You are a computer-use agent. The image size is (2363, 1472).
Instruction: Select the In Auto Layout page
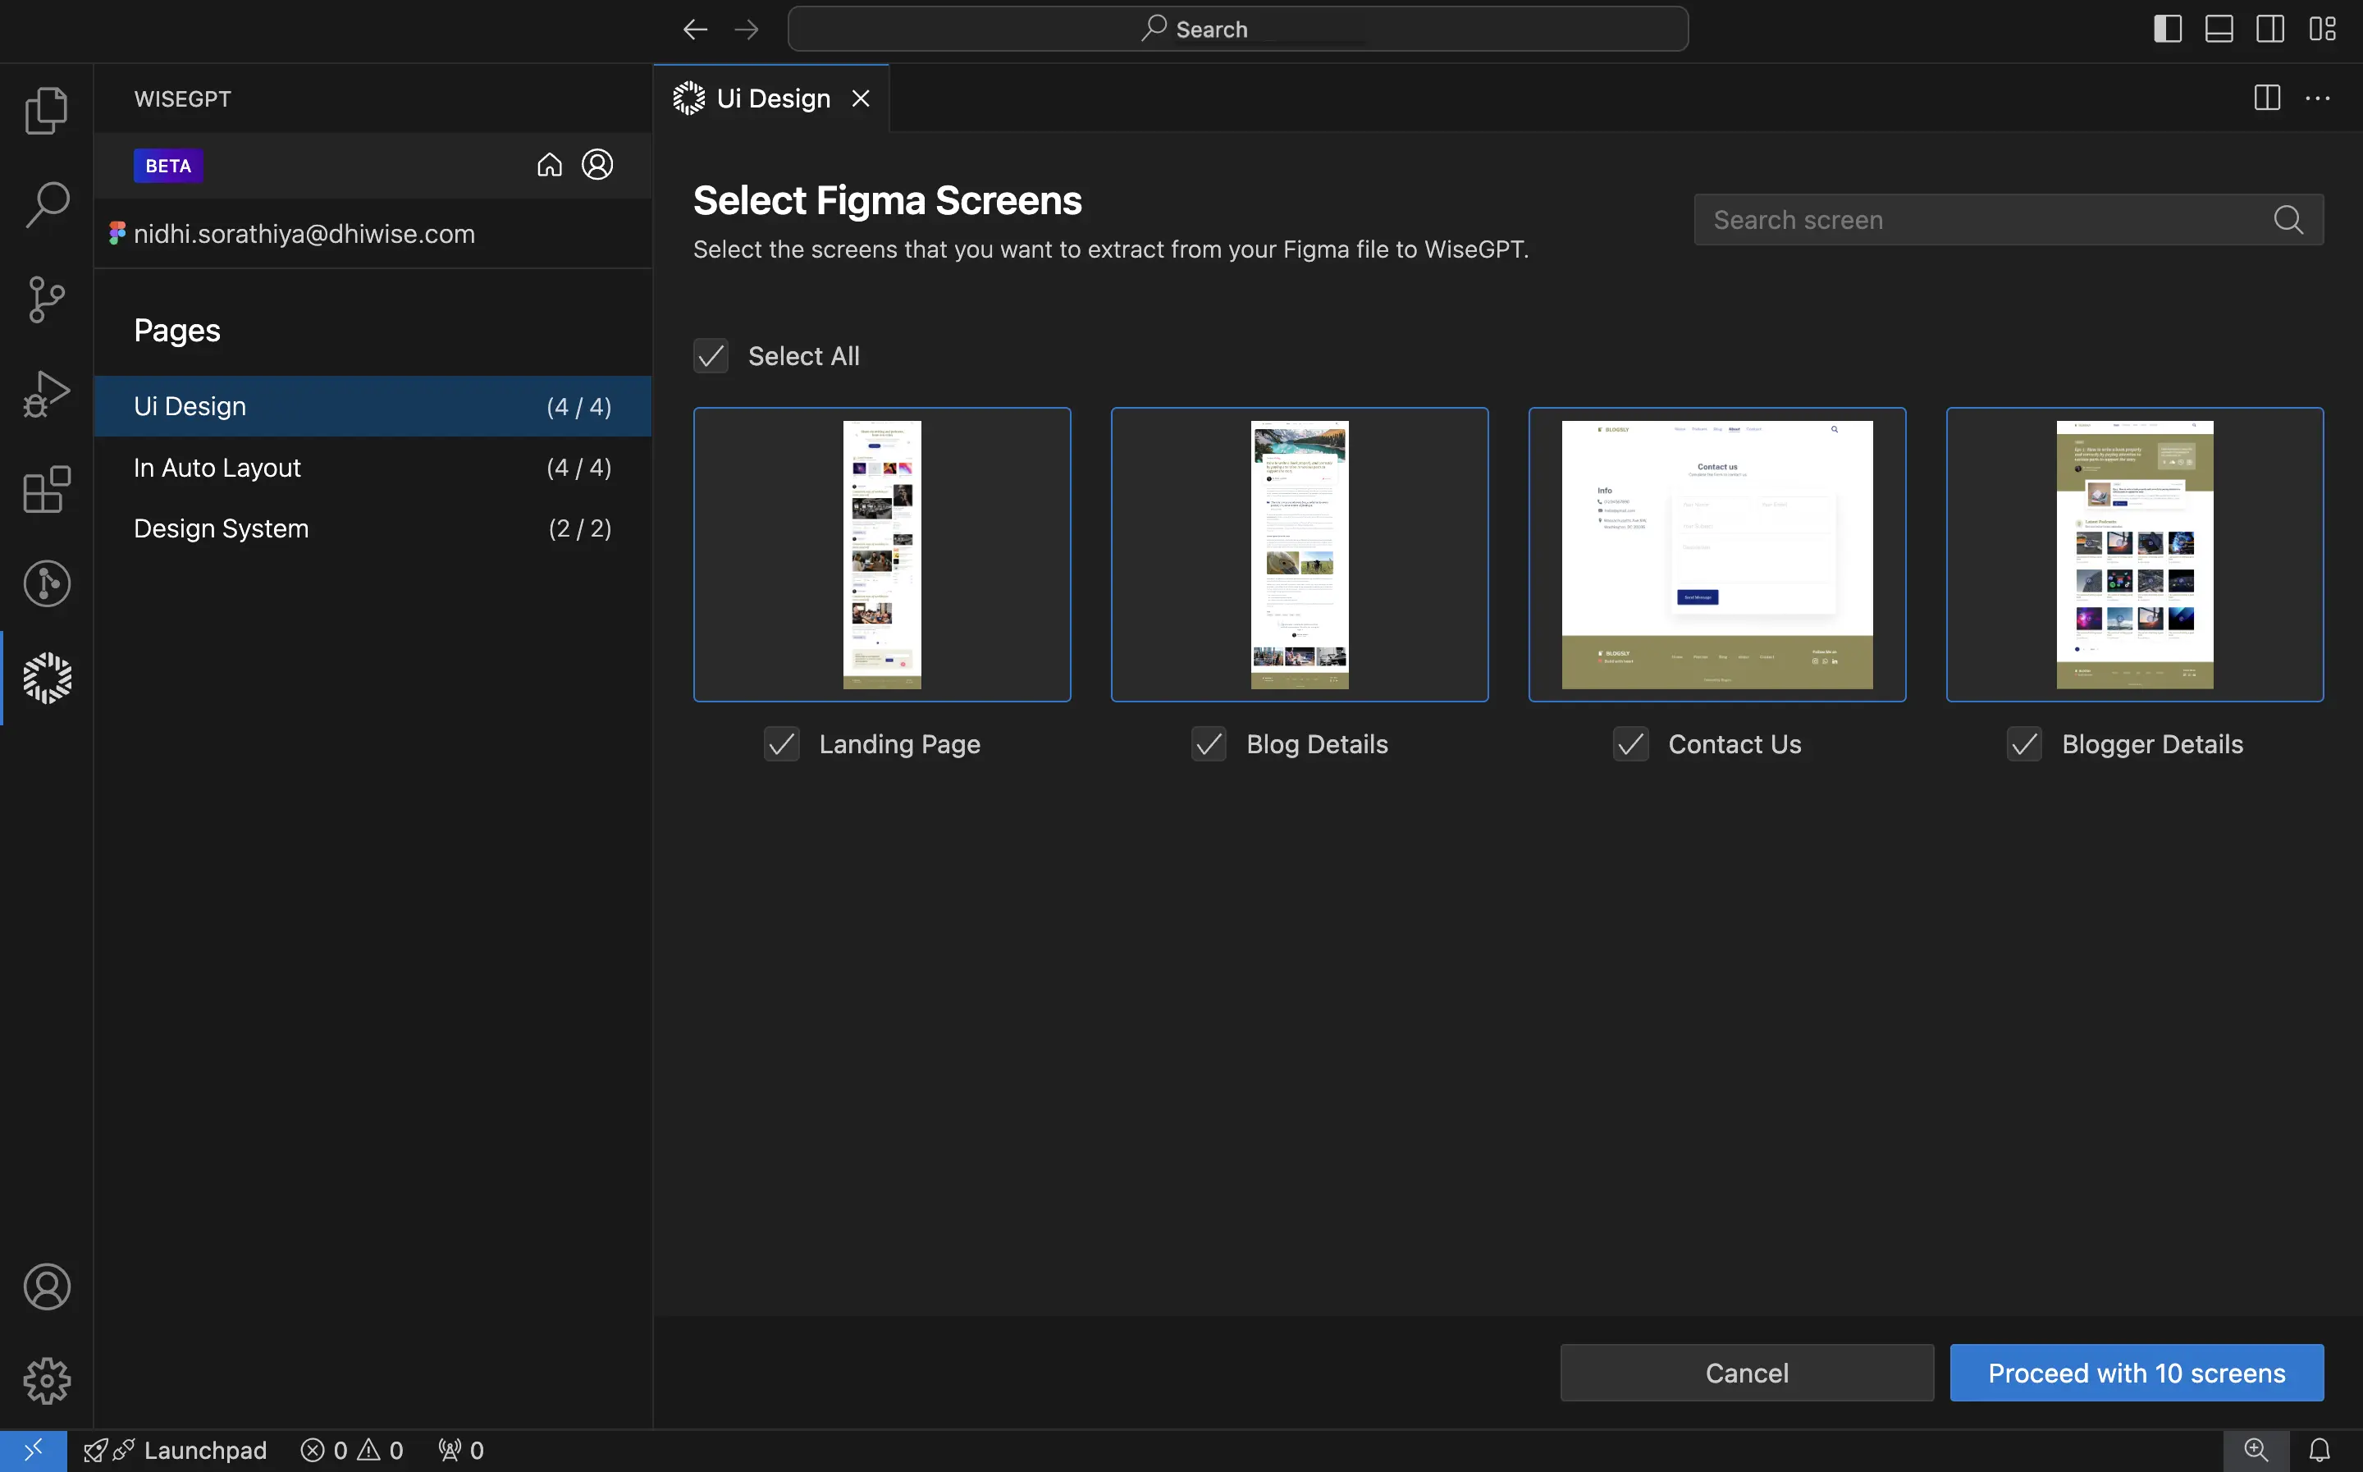point(217,466)
